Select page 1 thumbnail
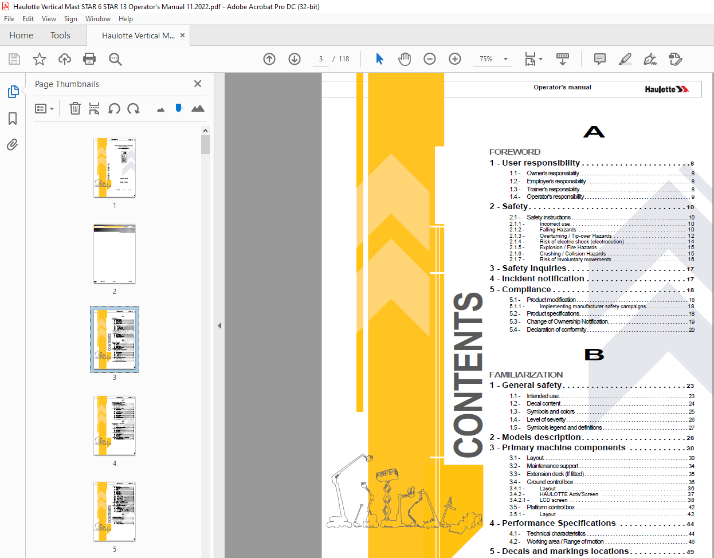The height and width of the screenshot is (558, 714). coord(115,168)
